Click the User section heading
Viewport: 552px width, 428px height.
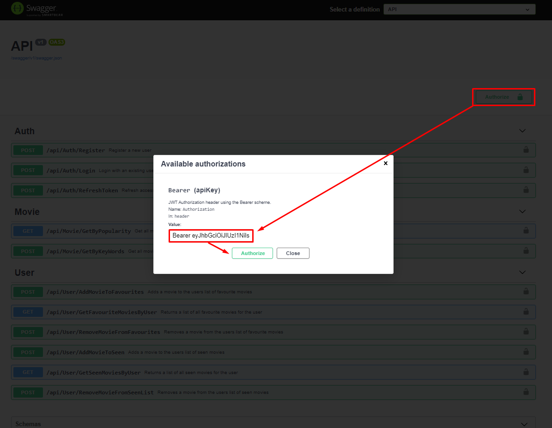coord(24,273)
